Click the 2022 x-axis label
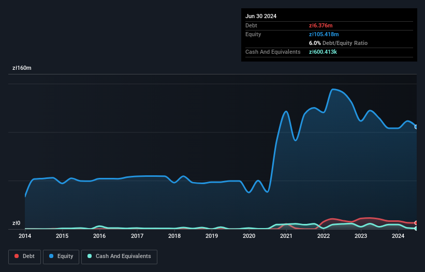This screenshot has width=425, height=272. [x=324, y=236]
